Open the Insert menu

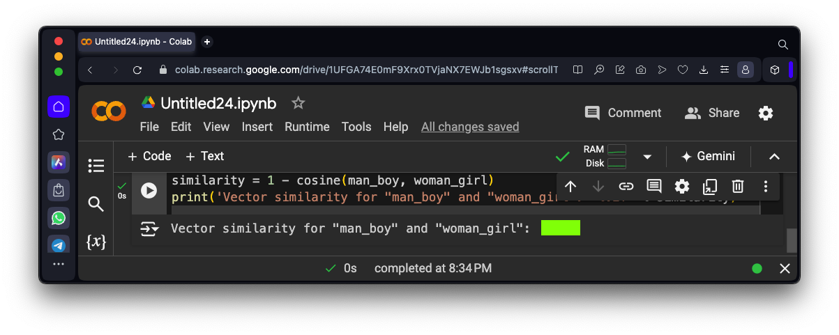click(257, 127)
